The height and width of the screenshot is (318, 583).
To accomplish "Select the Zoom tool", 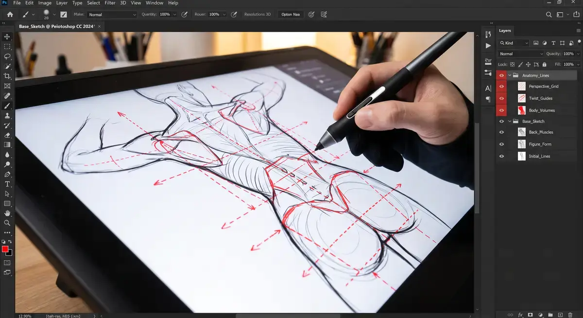I will point(7,223).
